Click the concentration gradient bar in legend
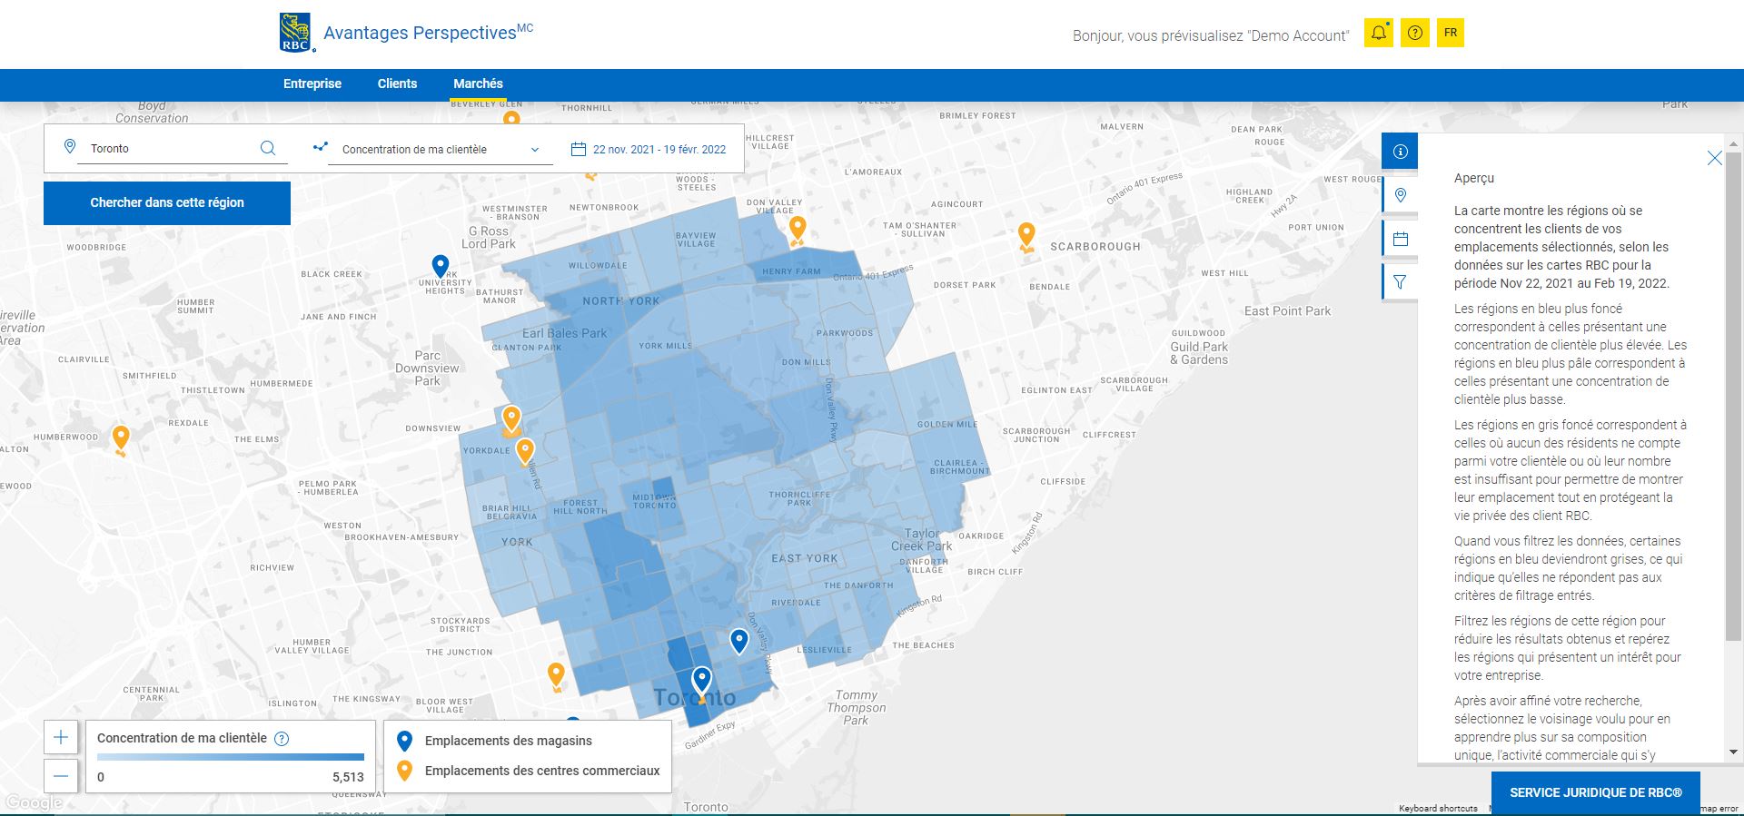Image resolution: width=1744 pixels, height=816 pixels. (x=231, y=757)
